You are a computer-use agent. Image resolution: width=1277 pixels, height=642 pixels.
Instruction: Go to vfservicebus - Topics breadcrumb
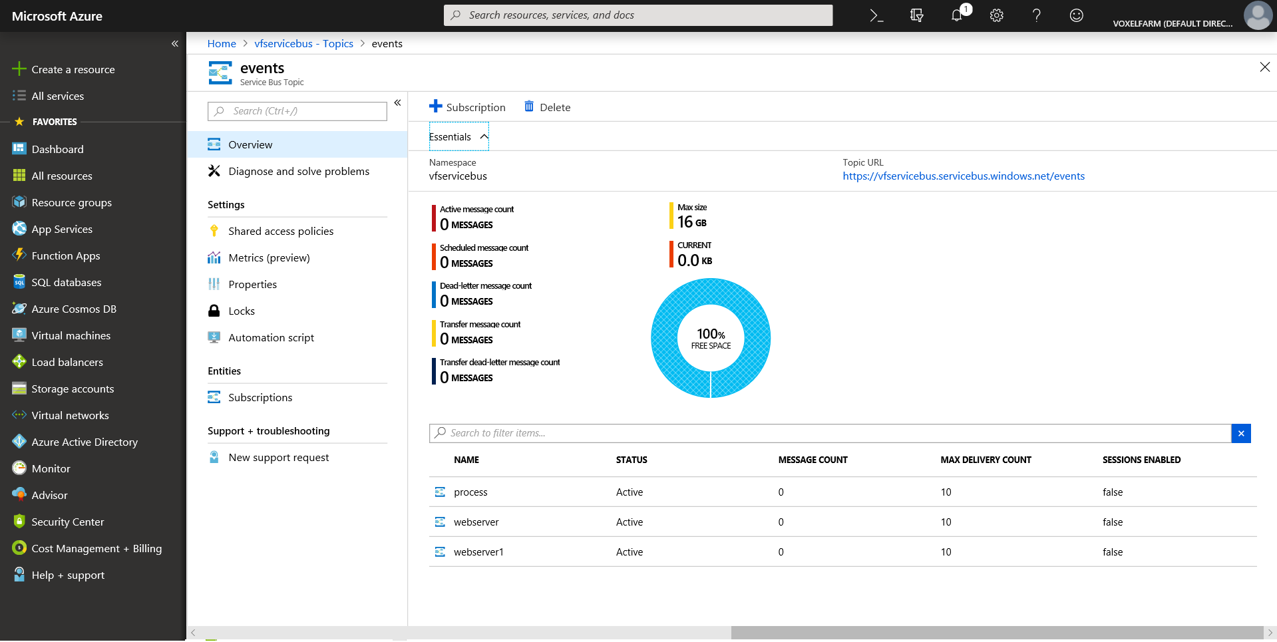click(x=303, y=43)
